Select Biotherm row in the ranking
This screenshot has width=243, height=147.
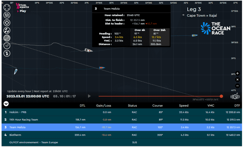click(x=121, y=135)
